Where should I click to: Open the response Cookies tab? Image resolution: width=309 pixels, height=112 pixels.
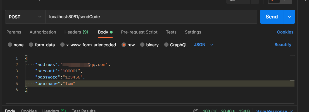tap(29, 111)
